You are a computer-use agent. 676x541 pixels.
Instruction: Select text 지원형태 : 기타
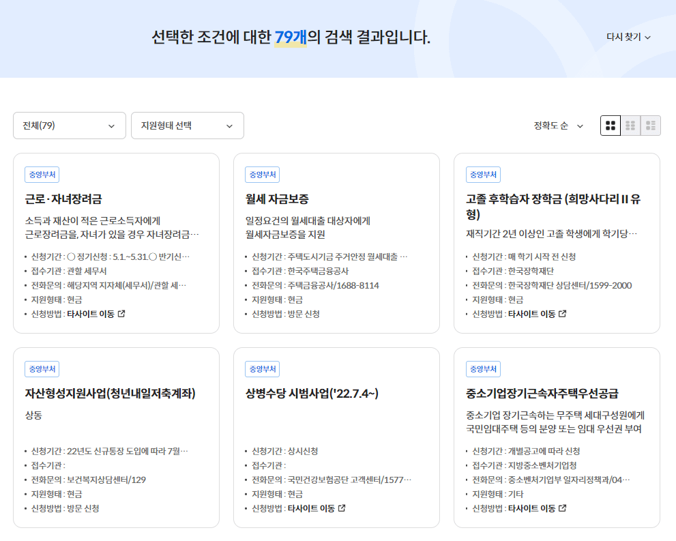[497, 494]
